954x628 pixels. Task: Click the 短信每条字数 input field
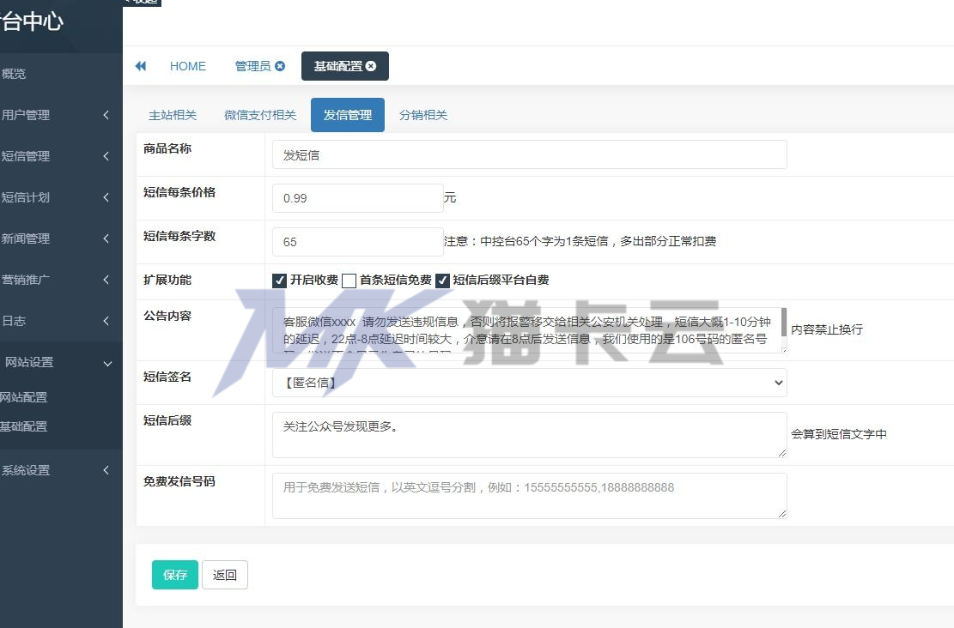358,242
